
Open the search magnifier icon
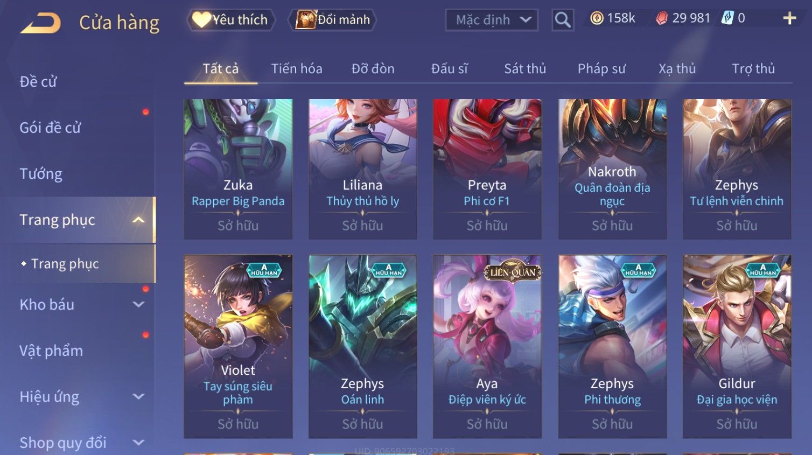tap(563, 20)
